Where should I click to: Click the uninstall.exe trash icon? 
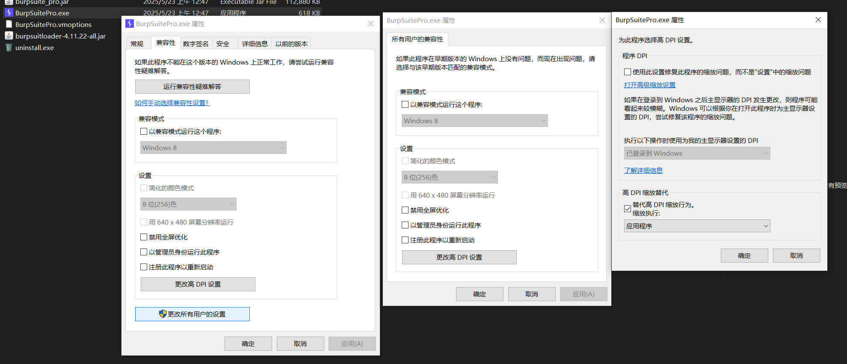[9, 47]
